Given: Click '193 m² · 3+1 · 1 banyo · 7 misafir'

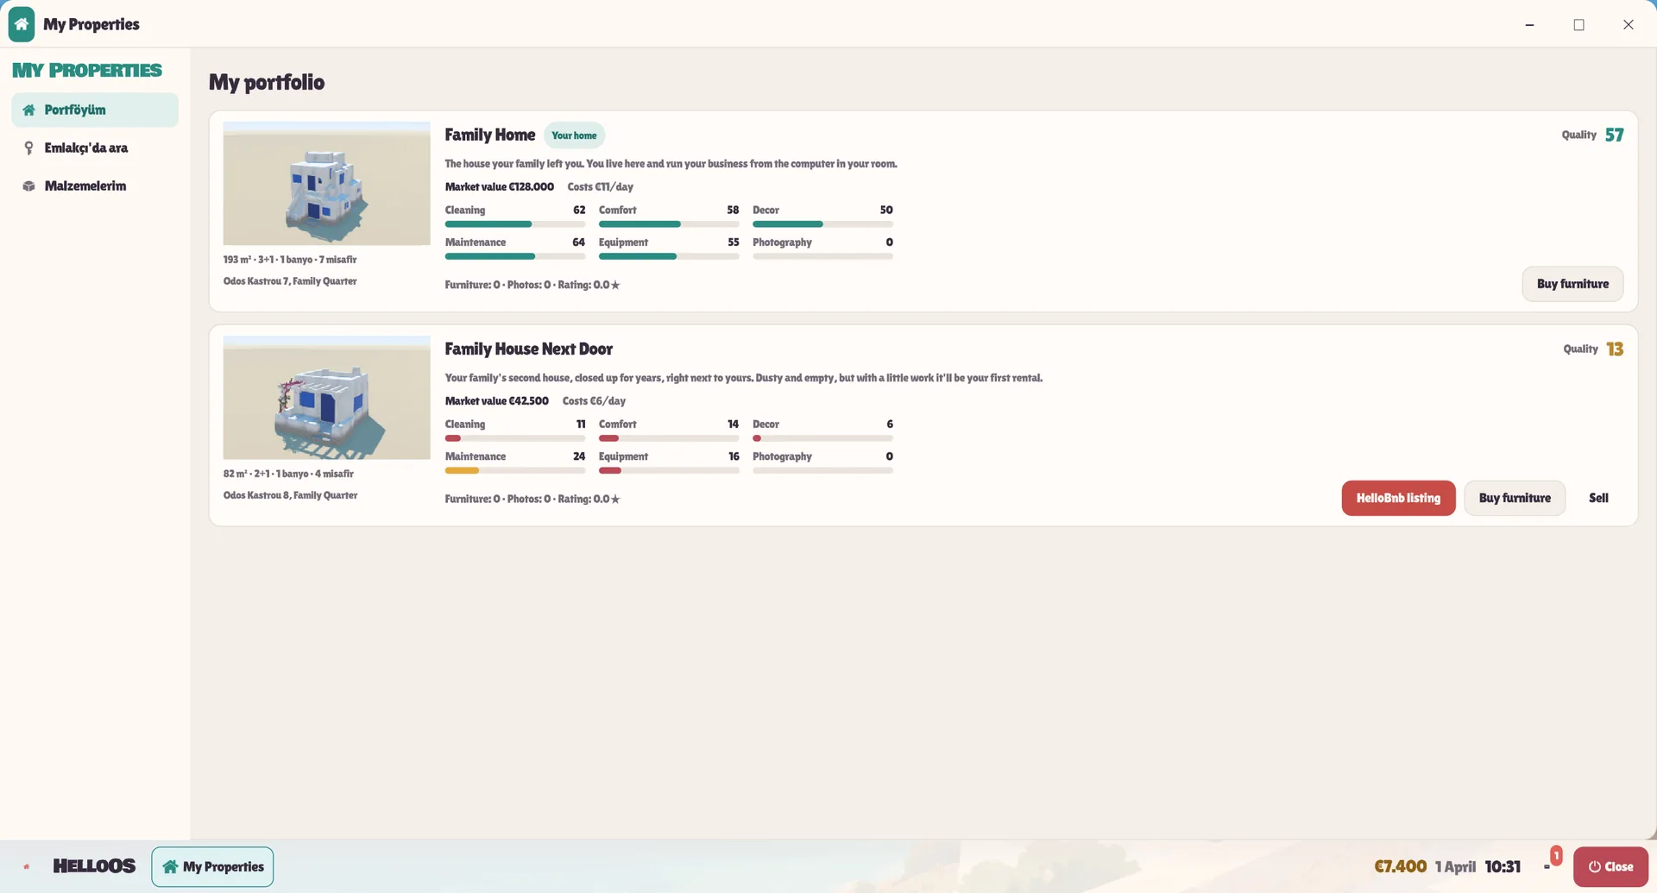Looking at the screenshot, I should (x=290, y=260).
